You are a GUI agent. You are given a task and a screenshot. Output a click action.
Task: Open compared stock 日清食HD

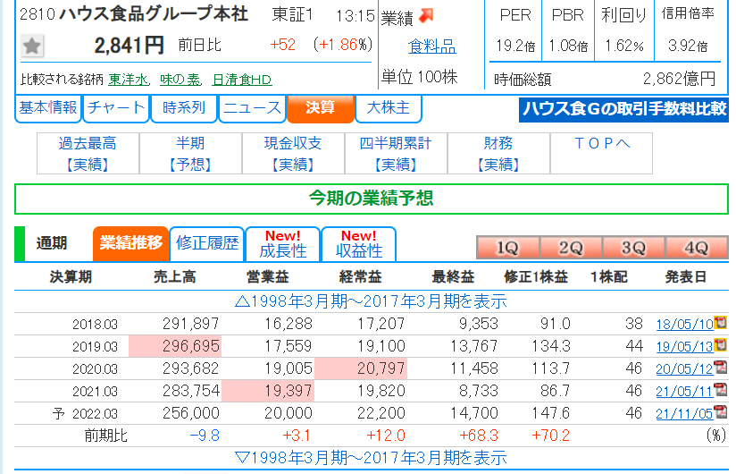(242, 80)
